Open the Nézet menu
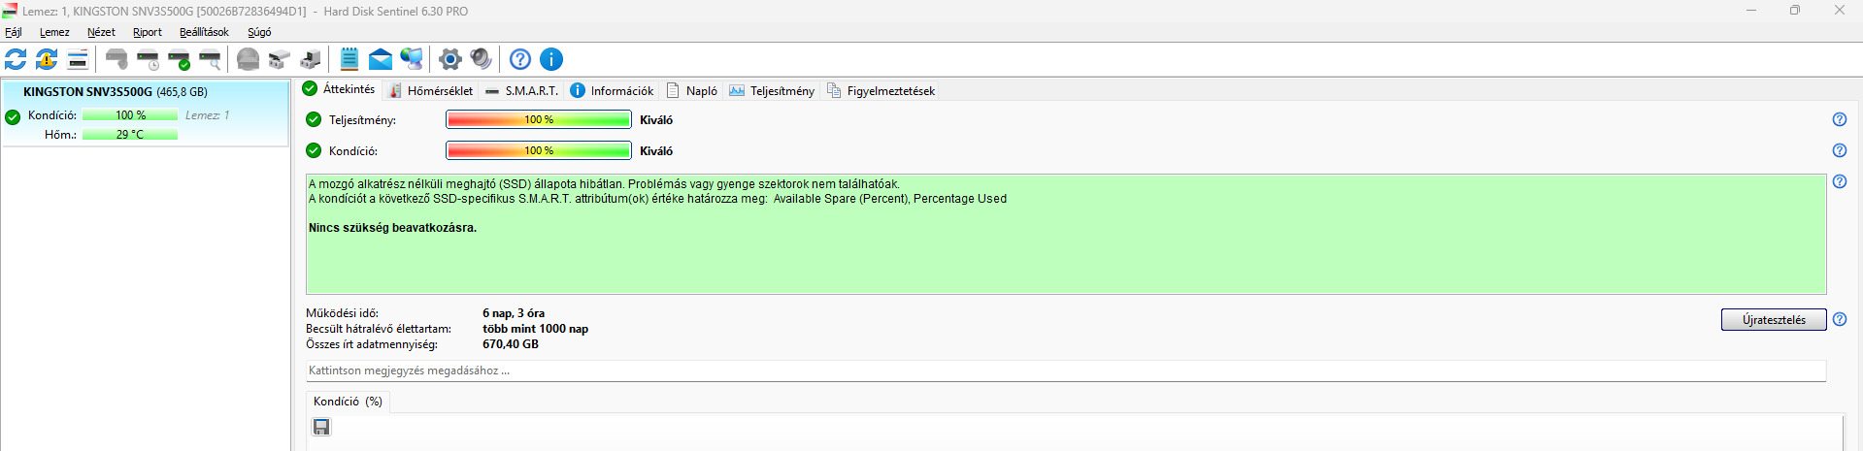This screenshot has height=451, width=1863. pos(101,32)
